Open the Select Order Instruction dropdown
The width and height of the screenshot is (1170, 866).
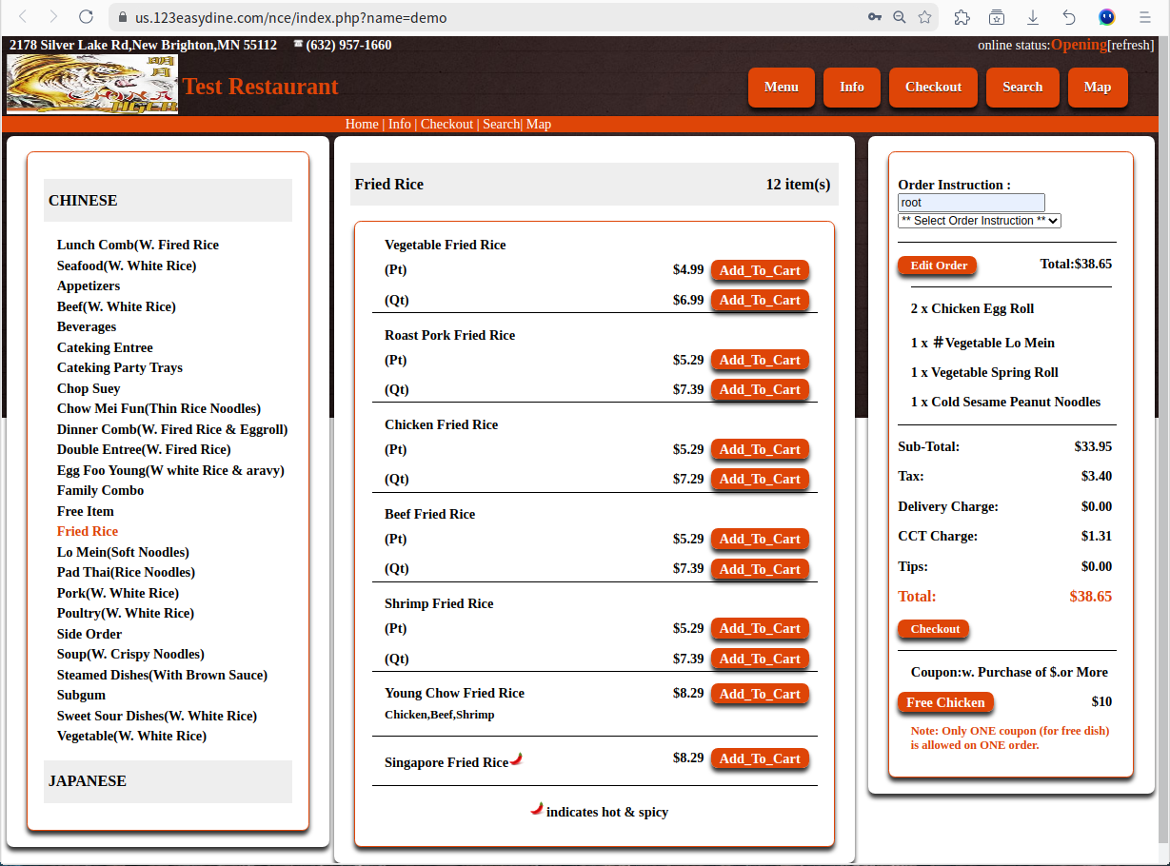click(979, 221)
